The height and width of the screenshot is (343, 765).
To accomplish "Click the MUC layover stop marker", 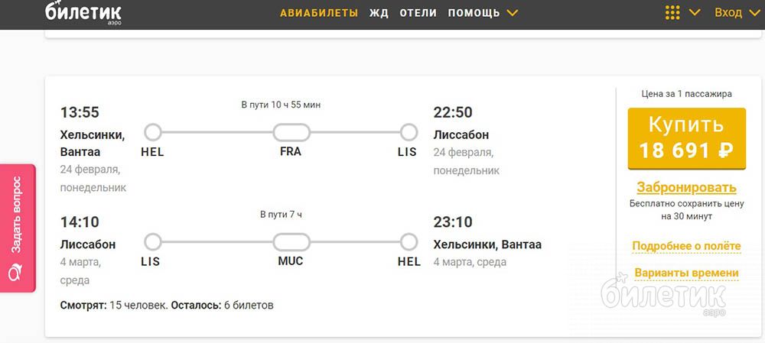I will tap(291, 242).
